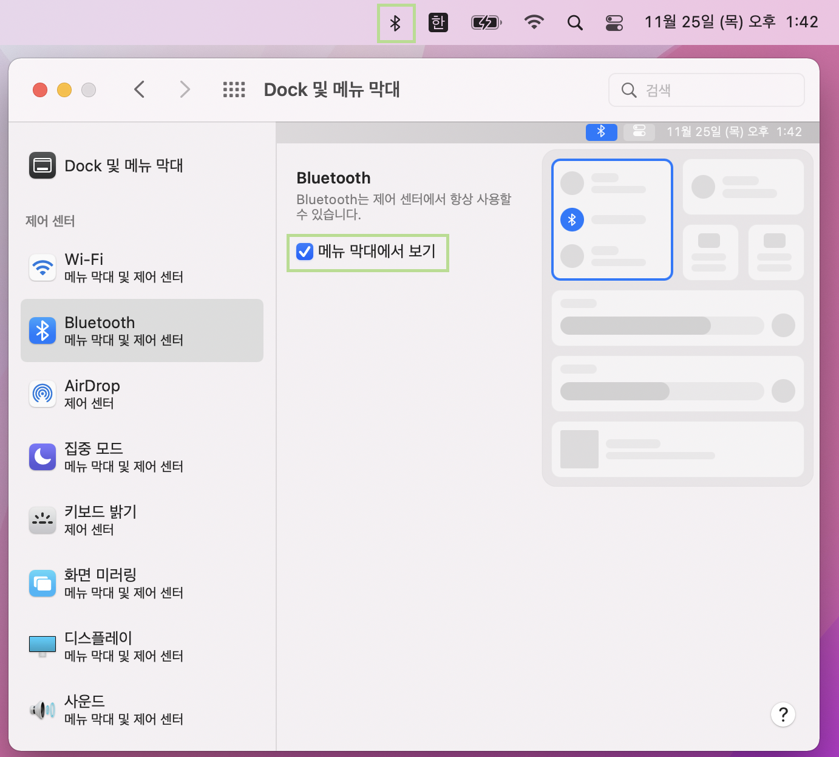The height and width of the screenshot is (757, 839).
Task: Open the Wi-Fi menu bar icon
Action: (534, 23)
